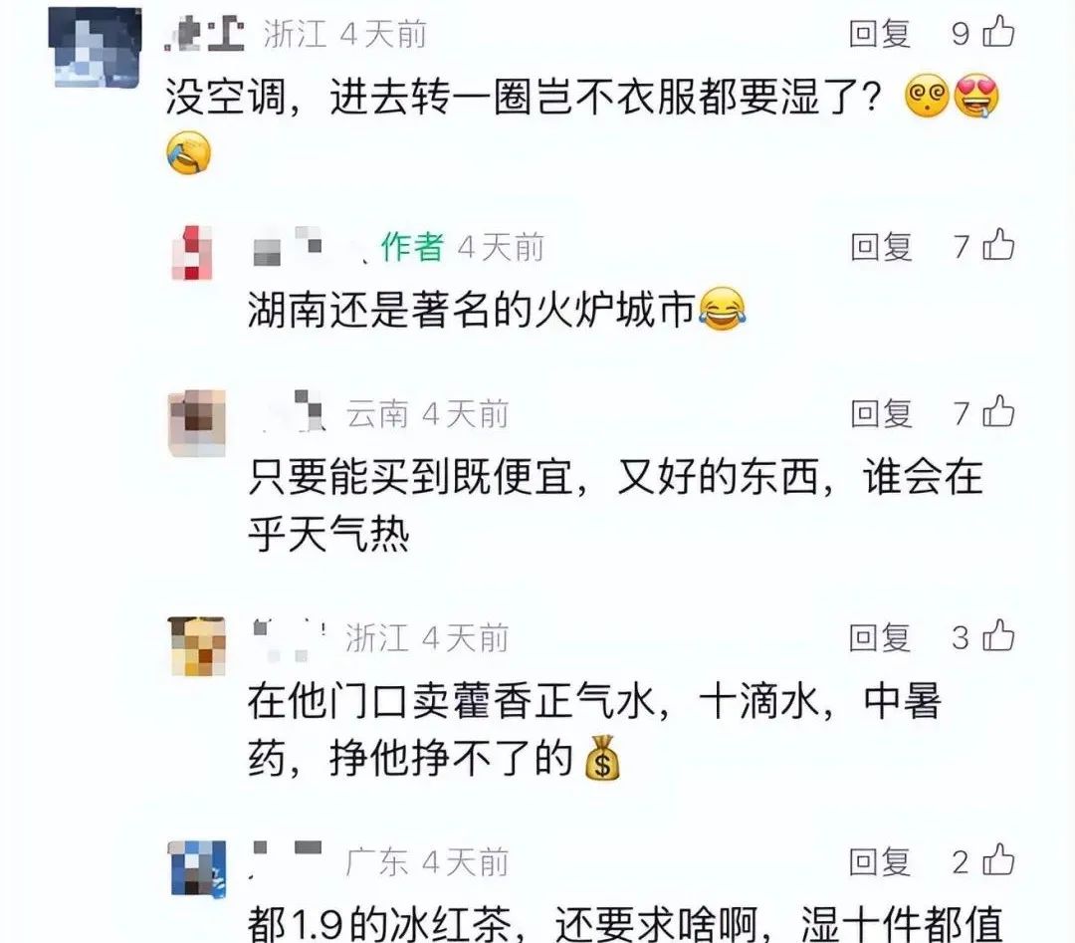Open the first commenter's blurred avatar

(95, 47)
